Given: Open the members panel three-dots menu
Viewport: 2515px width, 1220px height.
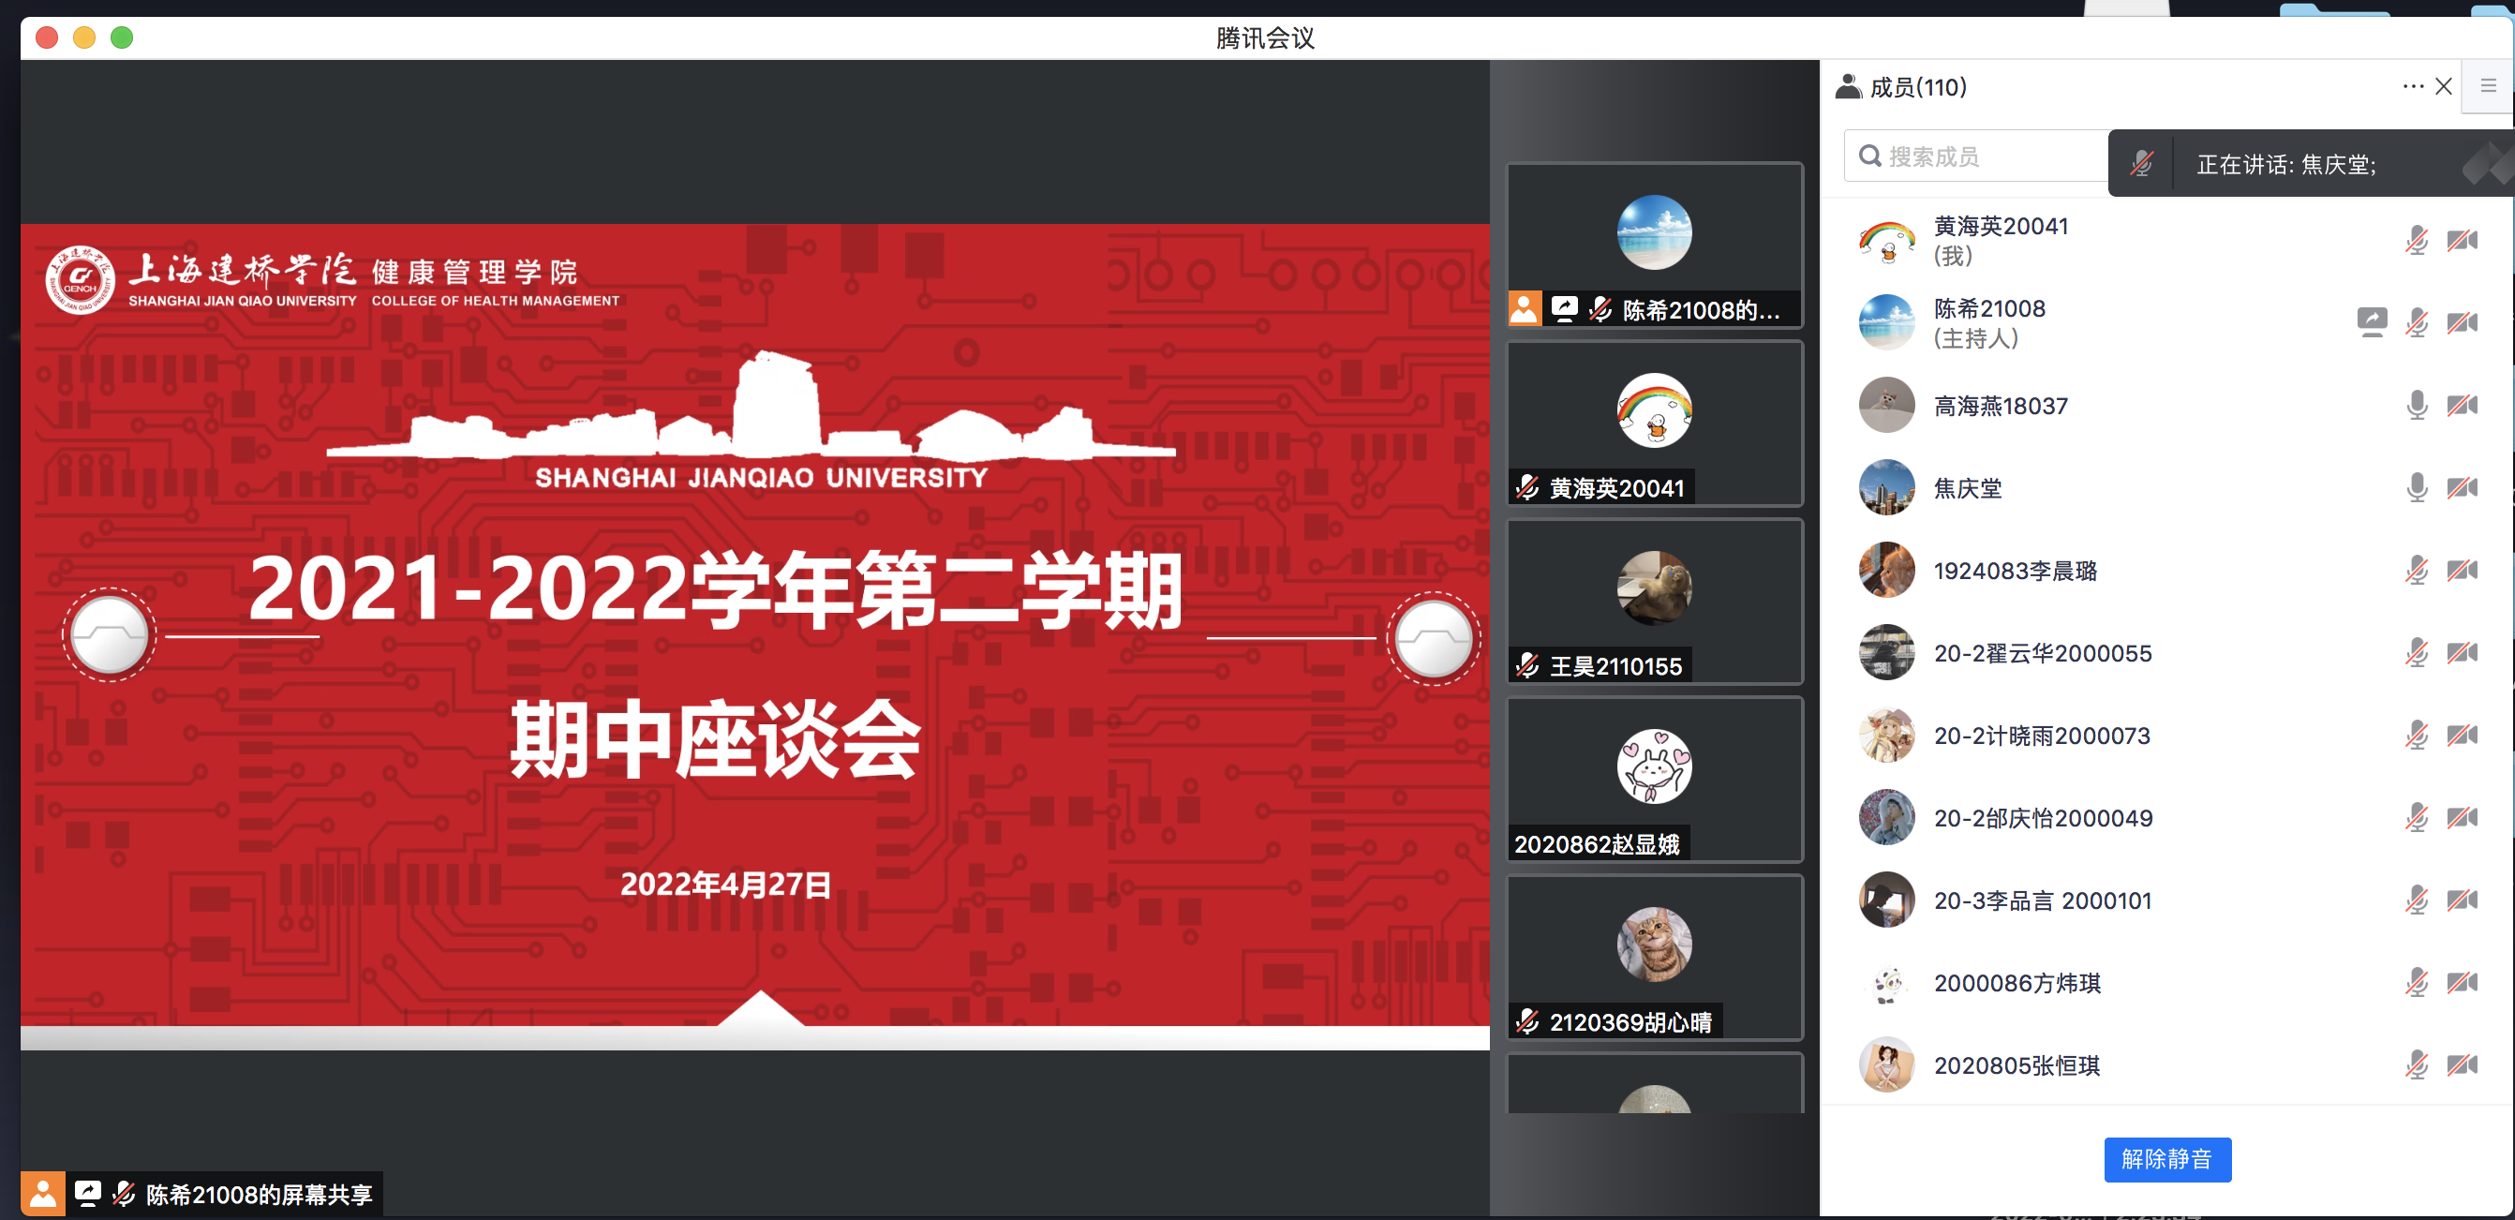Looking at the screenshot, I should (x=2413, y=86).
